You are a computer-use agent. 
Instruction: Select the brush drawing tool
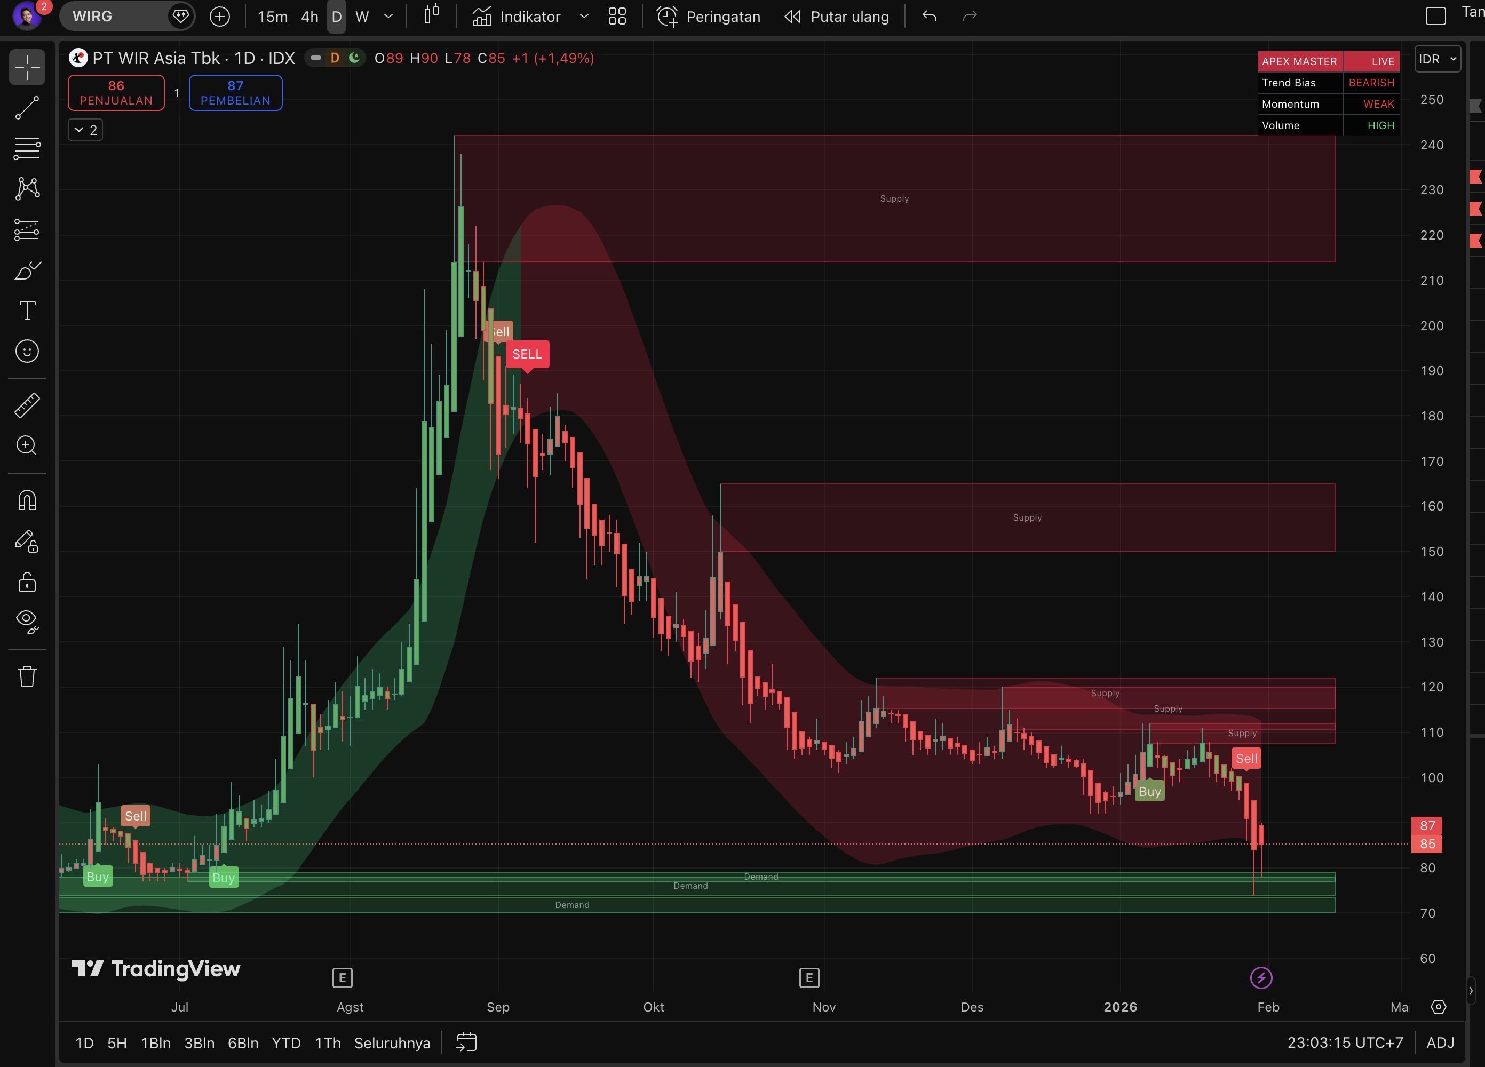click(27, 270)
